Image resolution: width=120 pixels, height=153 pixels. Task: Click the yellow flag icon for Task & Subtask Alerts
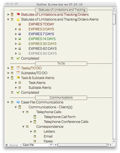[18, 78]
